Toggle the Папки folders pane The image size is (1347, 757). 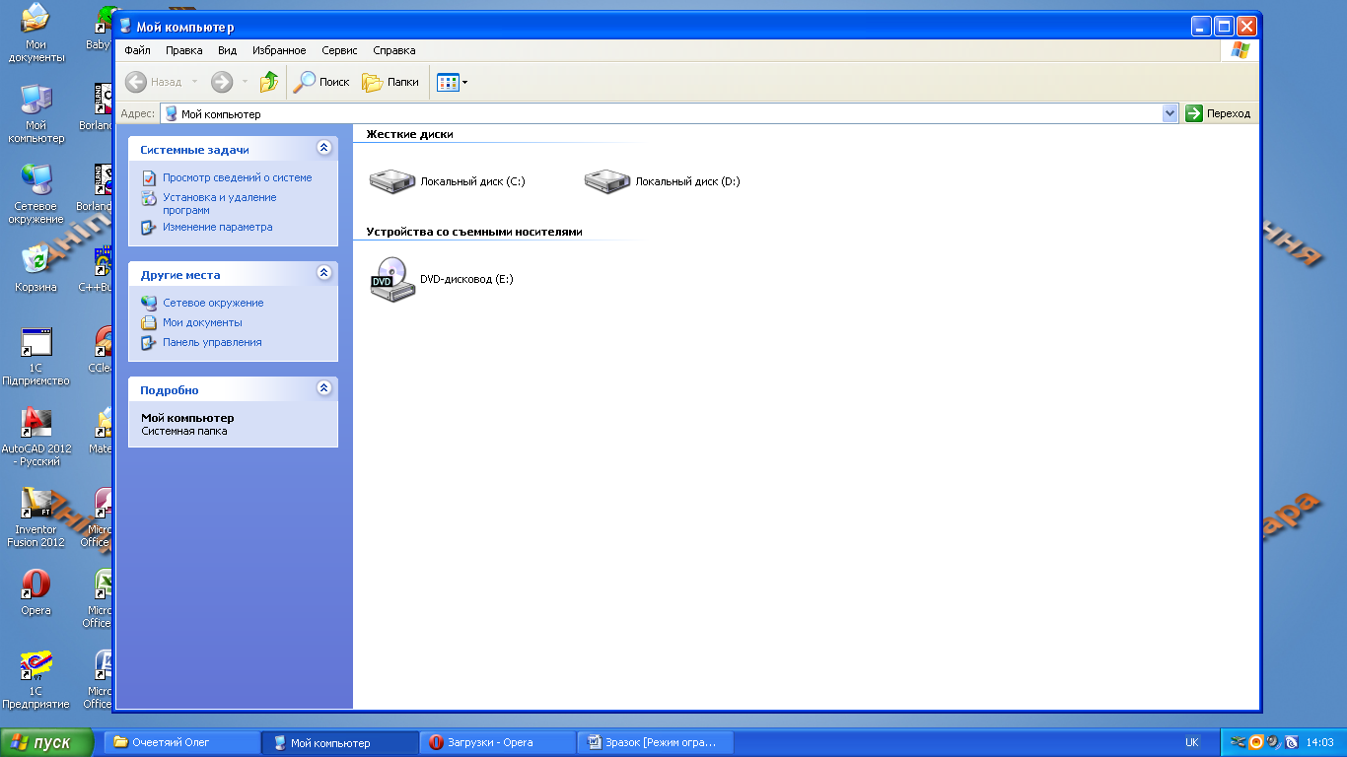(x=390, y=82)
